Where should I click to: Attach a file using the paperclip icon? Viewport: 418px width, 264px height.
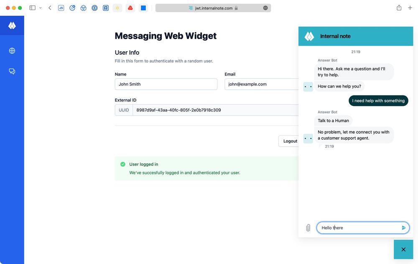pyautogui.click(x=308, y=227)
